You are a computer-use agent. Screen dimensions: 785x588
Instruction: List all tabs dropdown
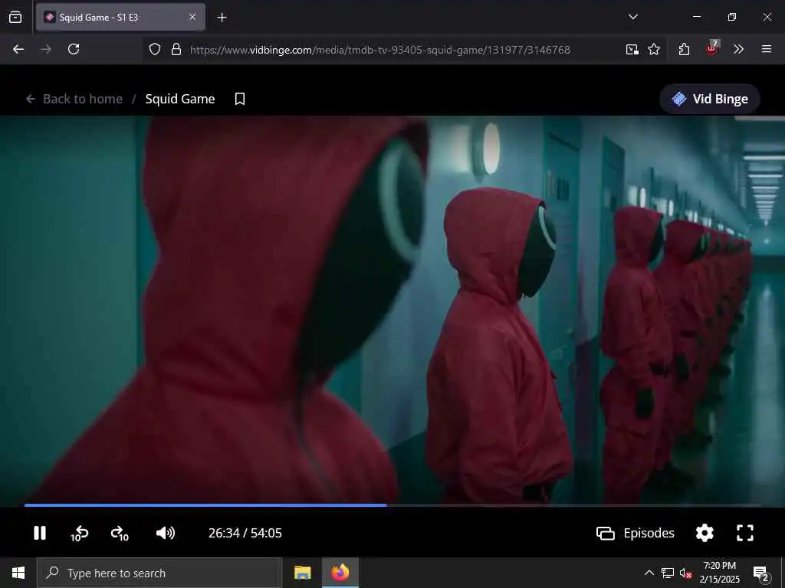point(632,17)
